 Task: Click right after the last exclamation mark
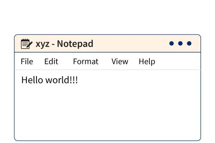coord(78,80)
